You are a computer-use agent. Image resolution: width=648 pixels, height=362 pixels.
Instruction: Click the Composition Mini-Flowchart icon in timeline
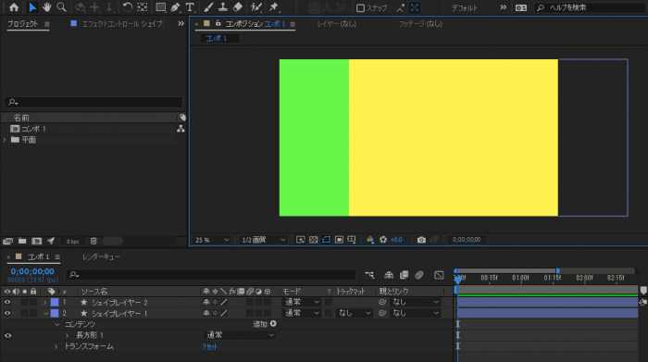369,275
